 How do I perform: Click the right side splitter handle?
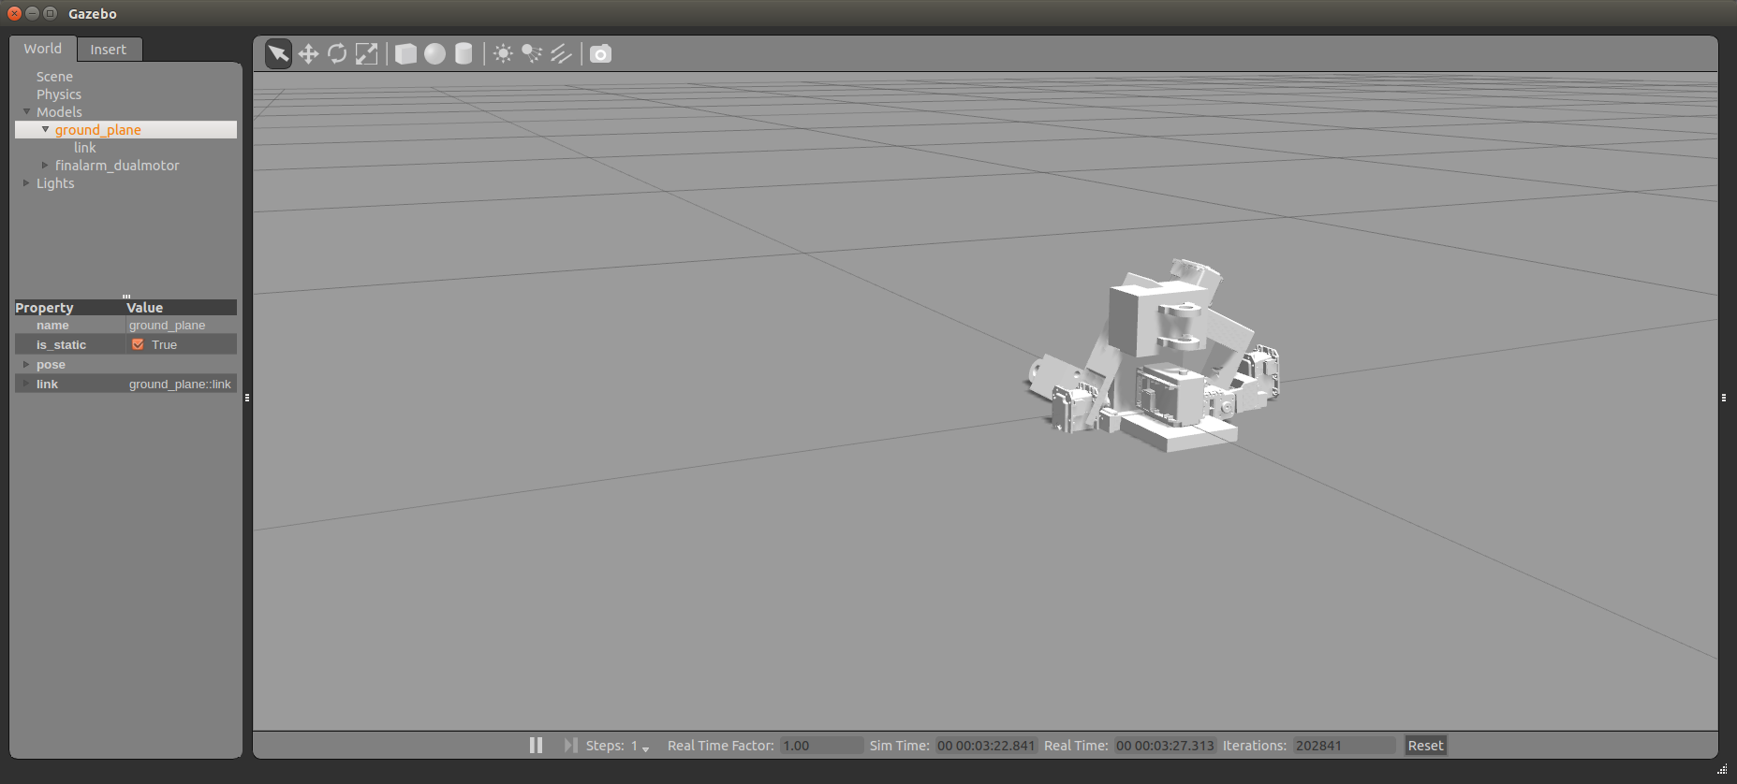[x=1724, y=398]
